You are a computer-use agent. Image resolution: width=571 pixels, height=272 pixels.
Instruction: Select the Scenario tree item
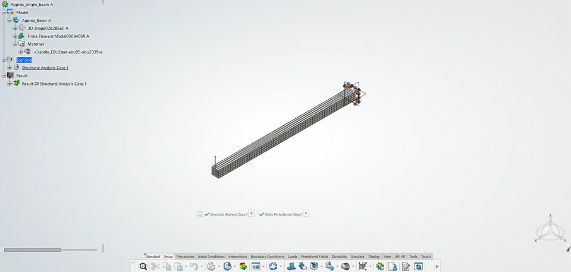(x=24, y=59)
